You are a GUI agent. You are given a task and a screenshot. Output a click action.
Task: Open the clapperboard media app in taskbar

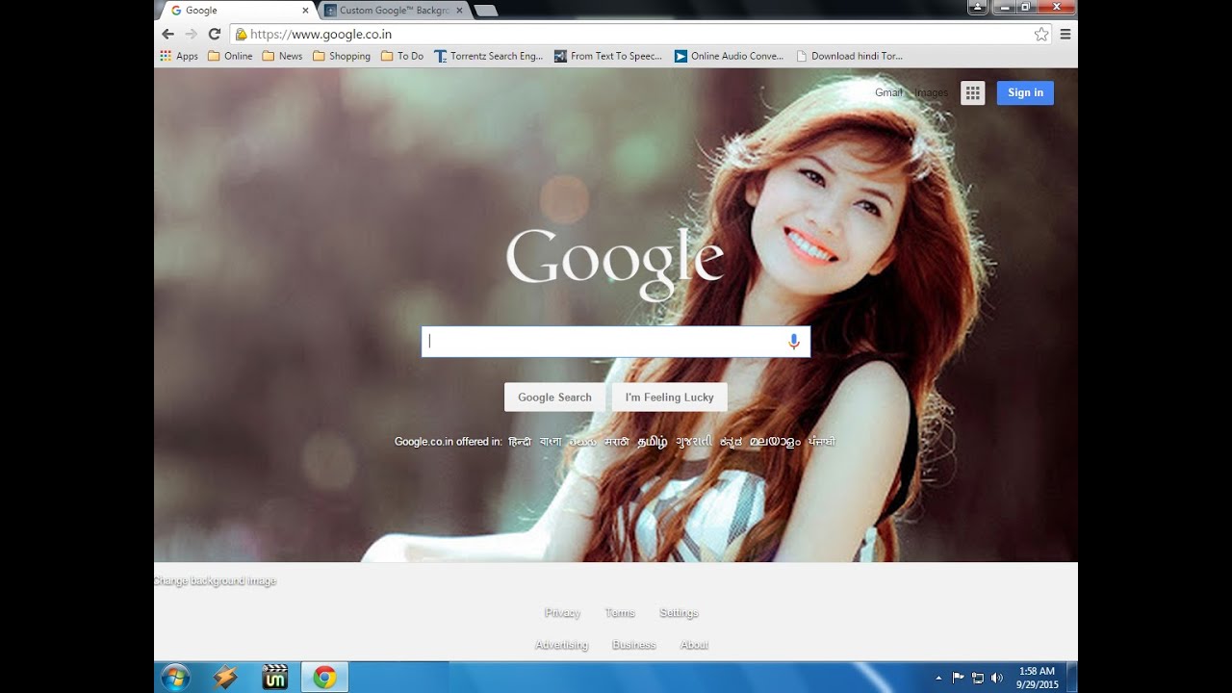275,678
